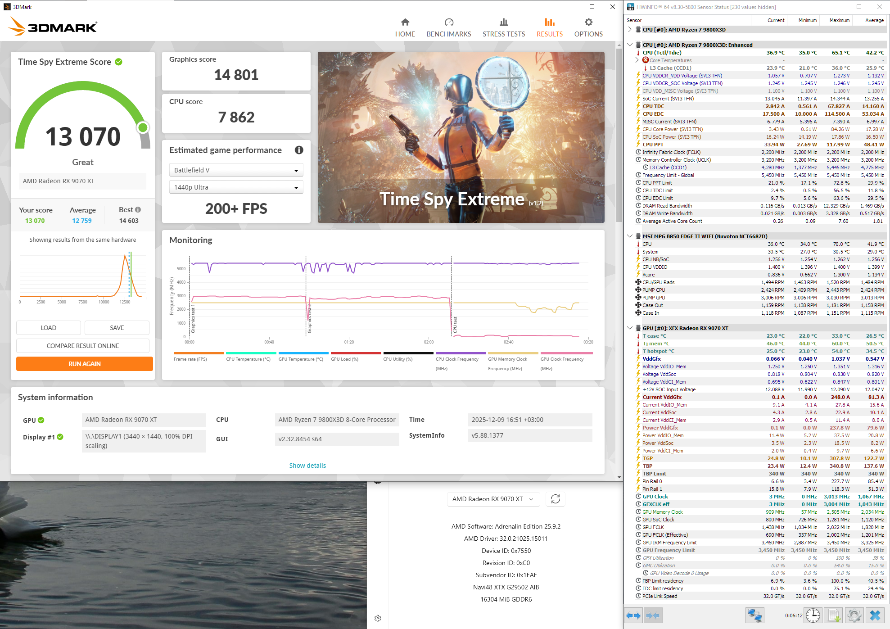Open the STRESS TESTS tab

pos(503,27)
